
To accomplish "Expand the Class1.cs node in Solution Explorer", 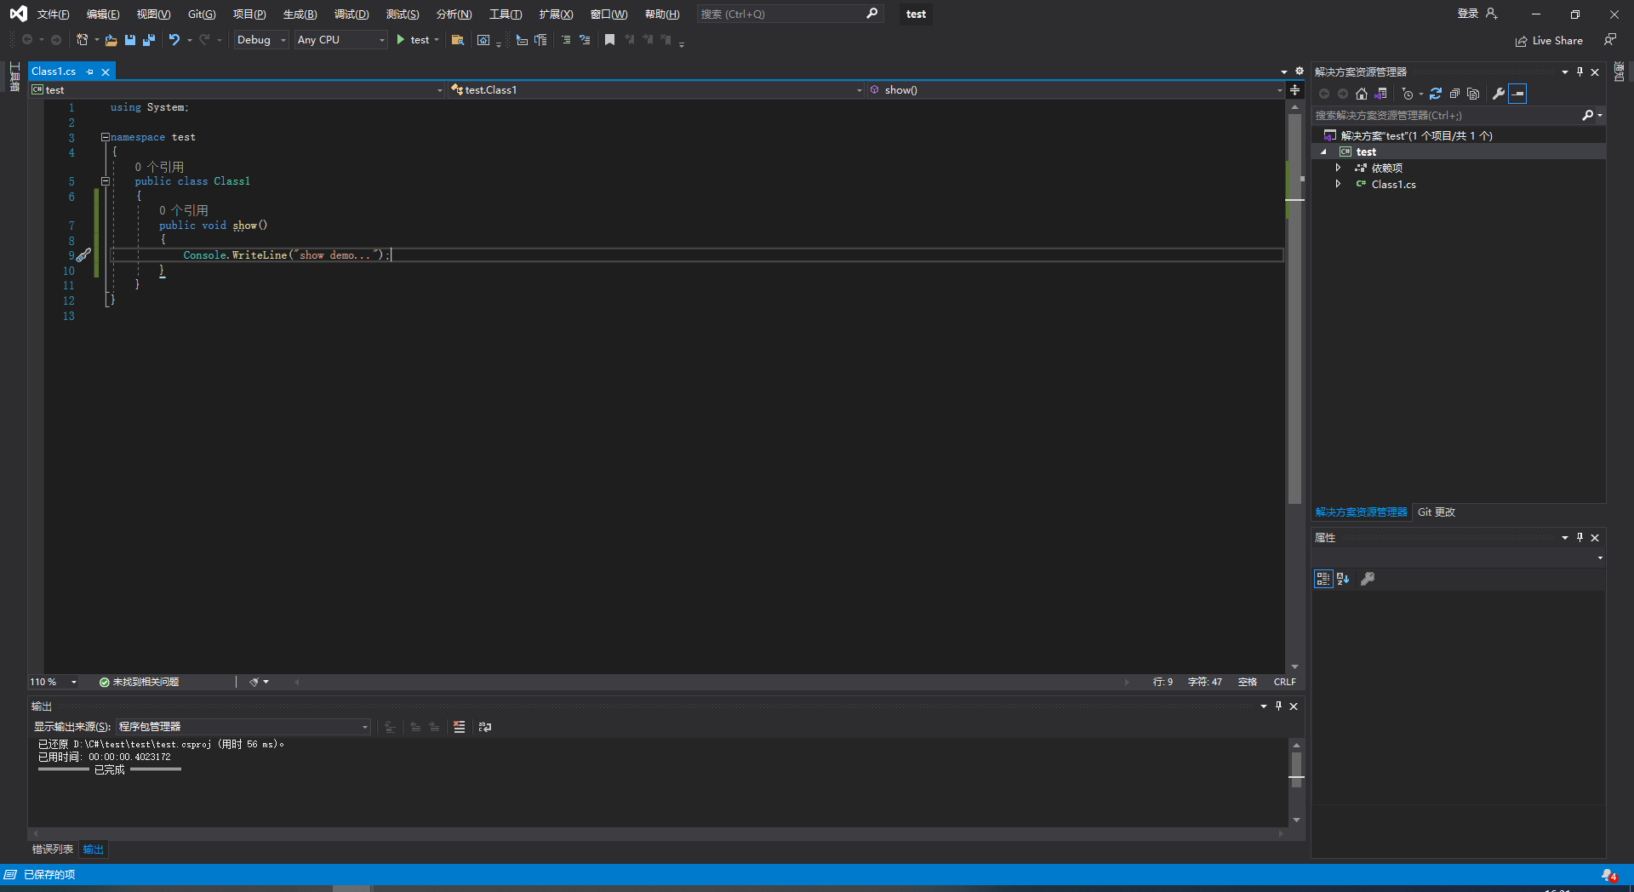I will pos(1338,184).
